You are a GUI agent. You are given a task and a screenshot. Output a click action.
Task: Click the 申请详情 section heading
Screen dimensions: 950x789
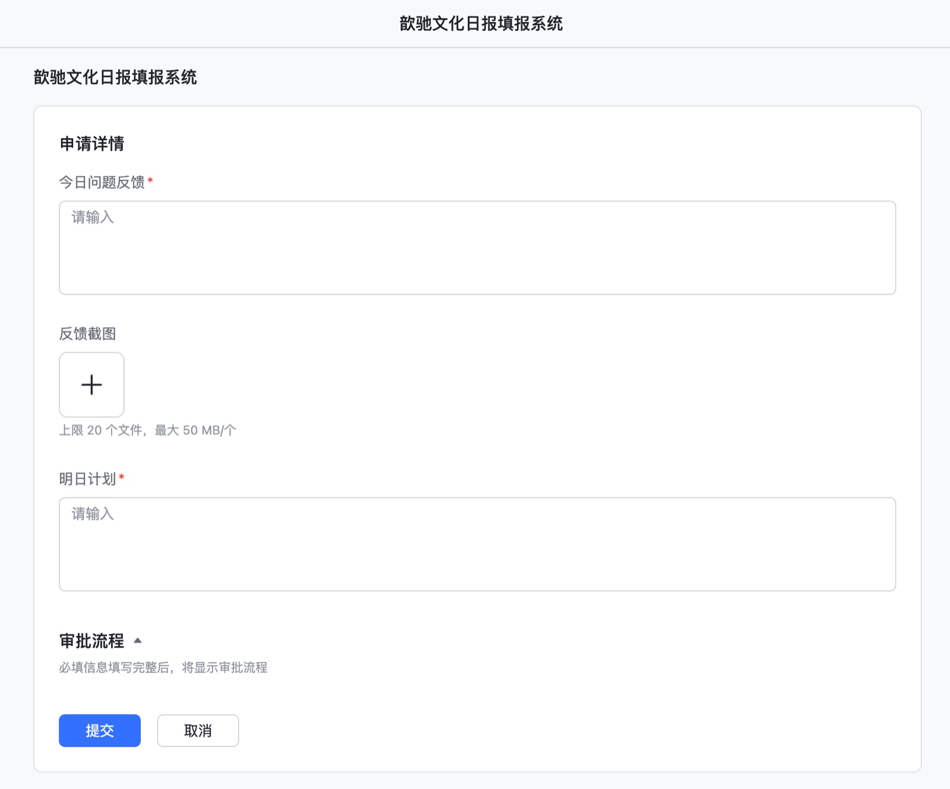[x=92, y=144]
